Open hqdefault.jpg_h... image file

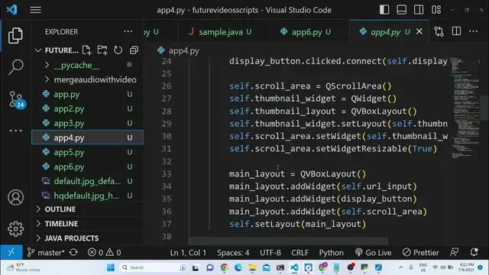click(x=87, y=196)
